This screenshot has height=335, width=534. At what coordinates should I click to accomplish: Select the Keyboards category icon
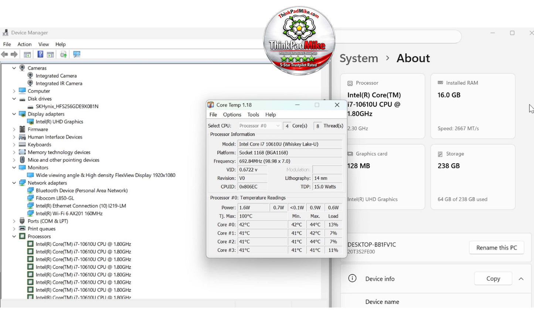pos(22,145)
